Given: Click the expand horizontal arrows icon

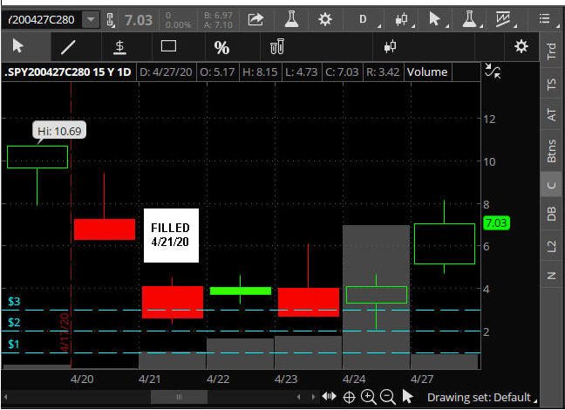Looking at the screenshot, I should pos(329,397).
